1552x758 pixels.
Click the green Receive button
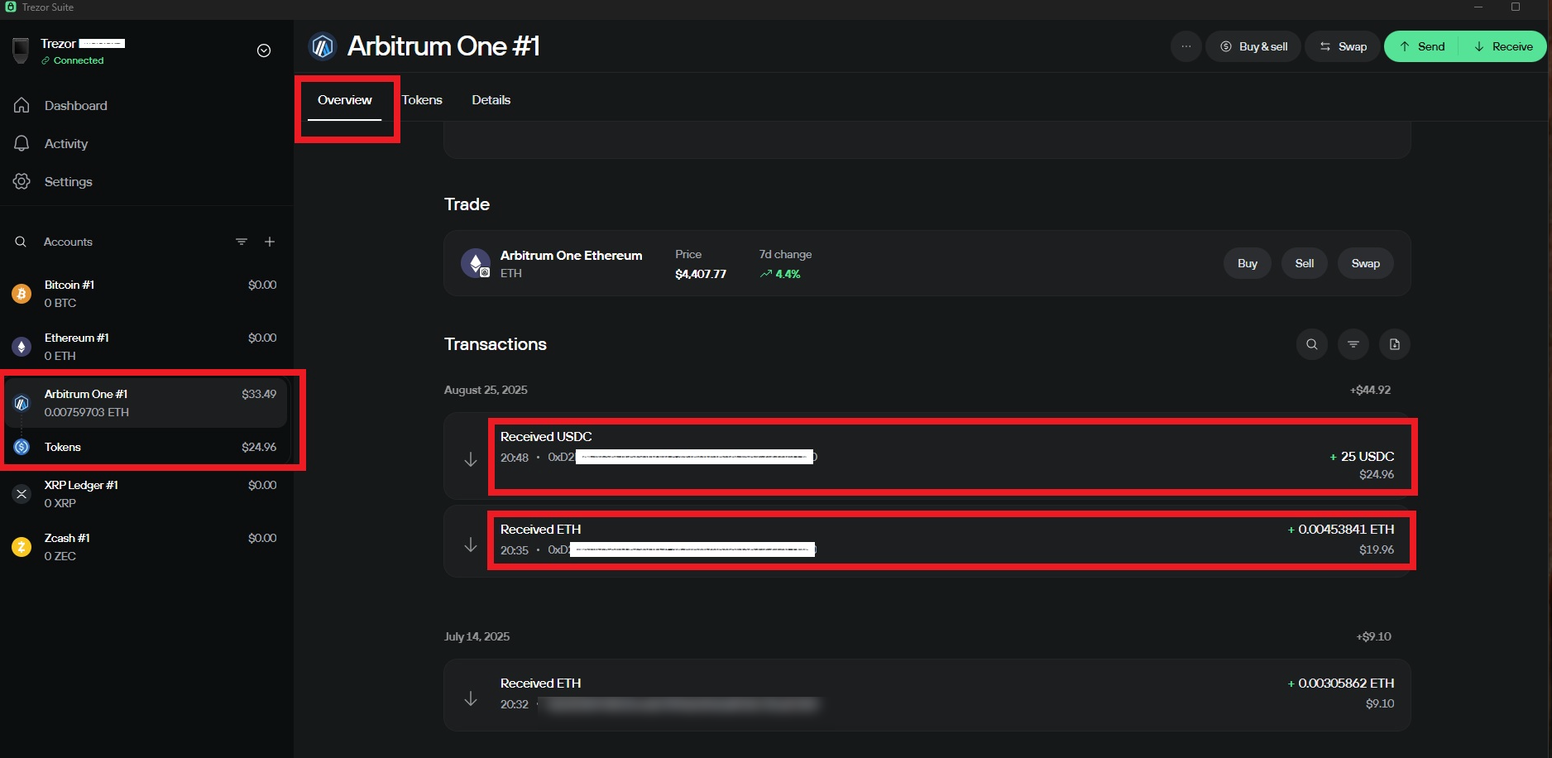1503,46
